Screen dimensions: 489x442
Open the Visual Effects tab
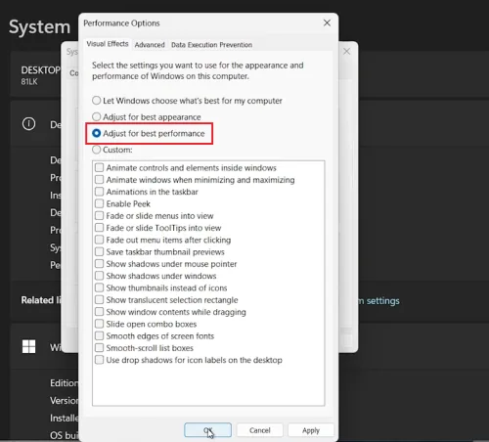108,44
